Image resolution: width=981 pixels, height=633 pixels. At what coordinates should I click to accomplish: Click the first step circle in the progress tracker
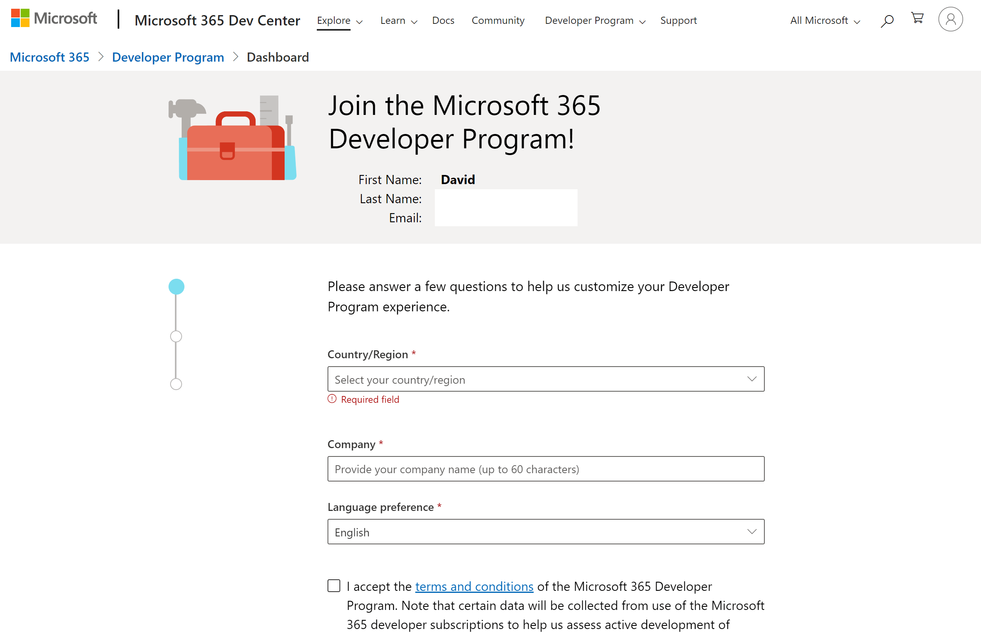pyautogui.click(x=176, y=287)
